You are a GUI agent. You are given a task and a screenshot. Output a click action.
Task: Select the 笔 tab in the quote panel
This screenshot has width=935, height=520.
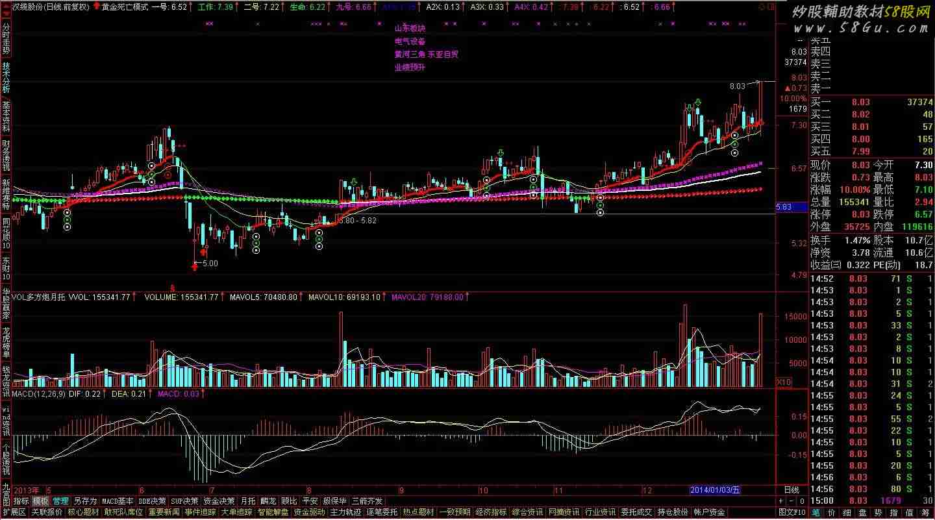815,512
